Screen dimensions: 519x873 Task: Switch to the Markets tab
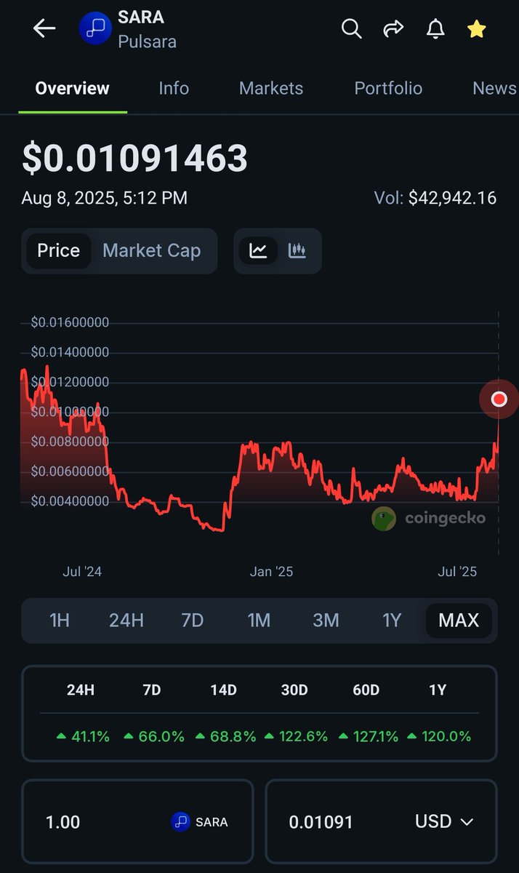pos(271,88)
